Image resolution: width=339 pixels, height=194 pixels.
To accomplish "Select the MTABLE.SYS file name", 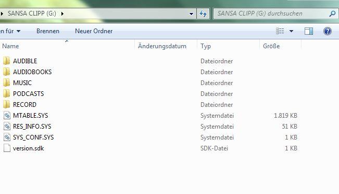I will pos(31,116).
